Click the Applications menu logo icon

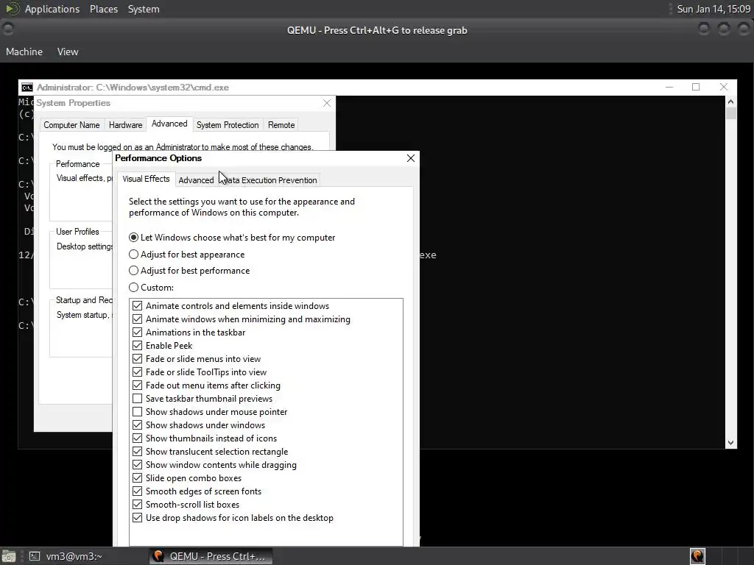coord(12,9)
